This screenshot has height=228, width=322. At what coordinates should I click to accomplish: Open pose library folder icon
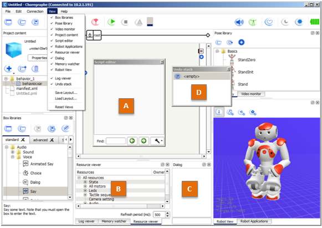(x=218, y=42)
